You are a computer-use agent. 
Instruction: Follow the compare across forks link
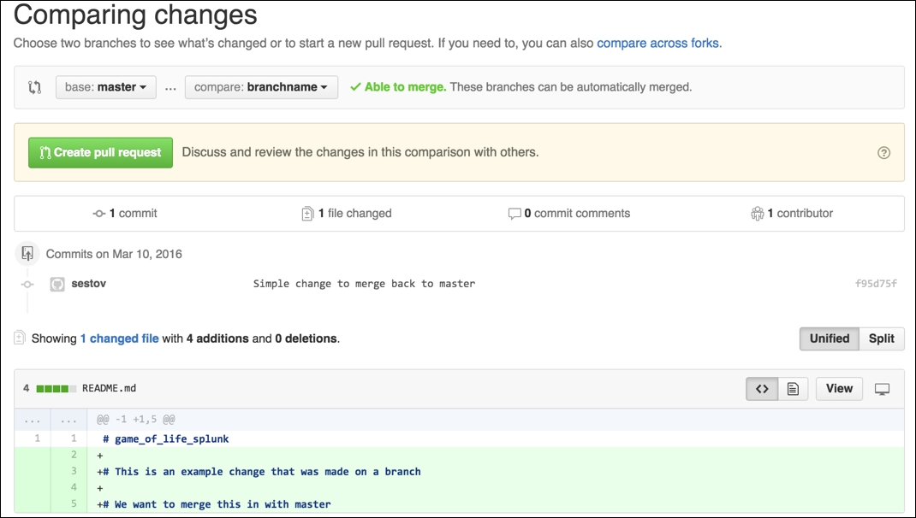(657, 42)
